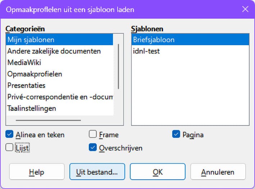Open the Uit bestand... file picker
Viewport: 255px width, 189px height.
pyautogui.click(x=97, y=172)
